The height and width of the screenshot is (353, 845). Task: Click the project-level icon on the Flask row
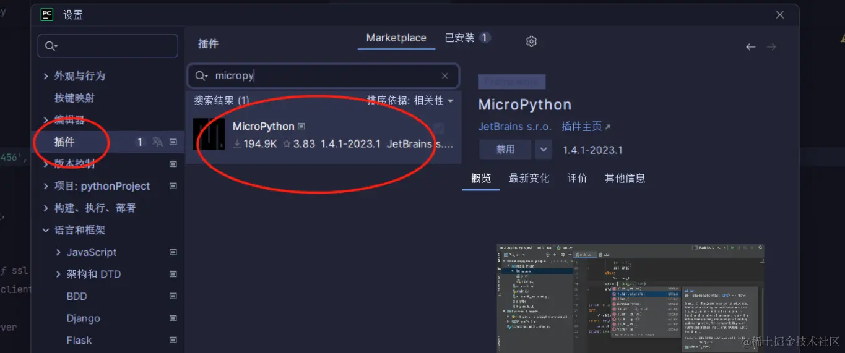pyautogui.click(x=173, y=340)
